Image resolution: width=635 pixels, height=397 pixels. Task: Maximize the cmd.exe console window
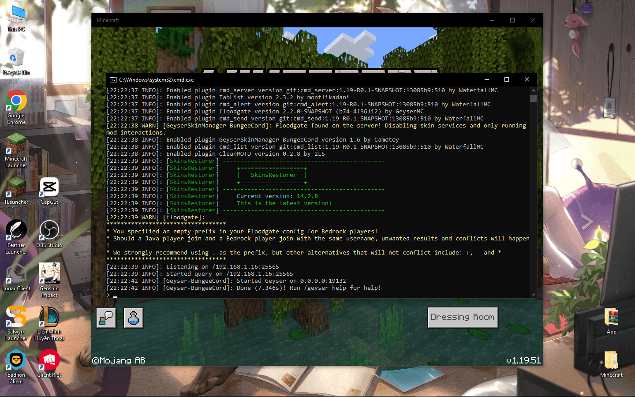coord(507,79)
